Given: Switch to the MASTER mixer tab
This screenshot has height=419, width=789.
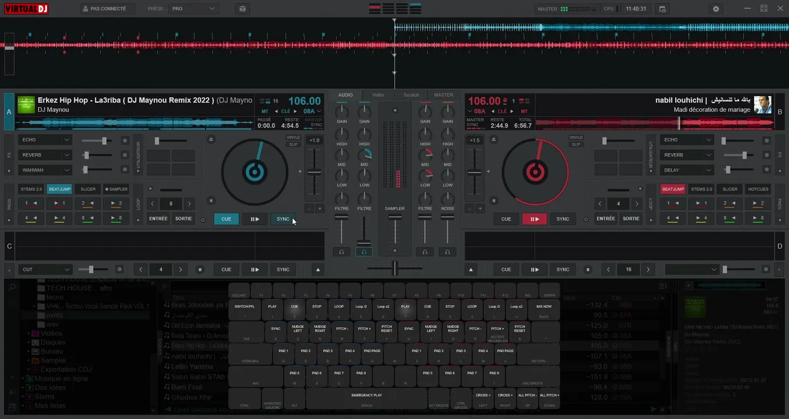Looking at the screenshot, I should point(444,95).
